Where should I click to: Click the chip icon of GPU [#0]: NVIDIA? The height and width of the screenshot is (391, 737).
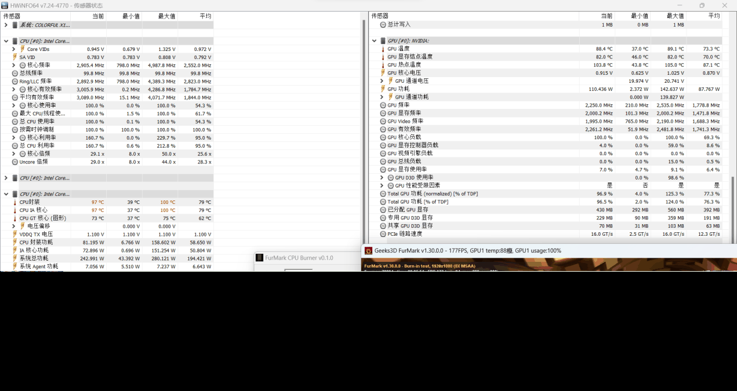(x=383, y=41)
